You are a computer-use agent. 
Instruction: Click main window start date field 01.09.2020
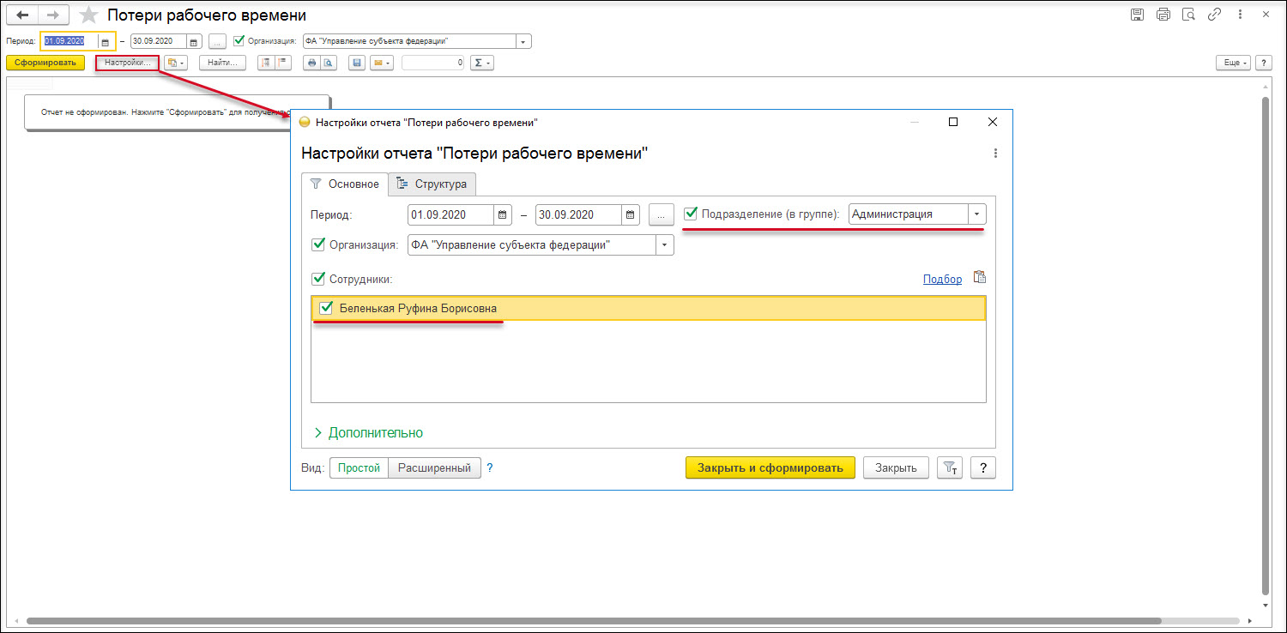click(x=70, y=41)
